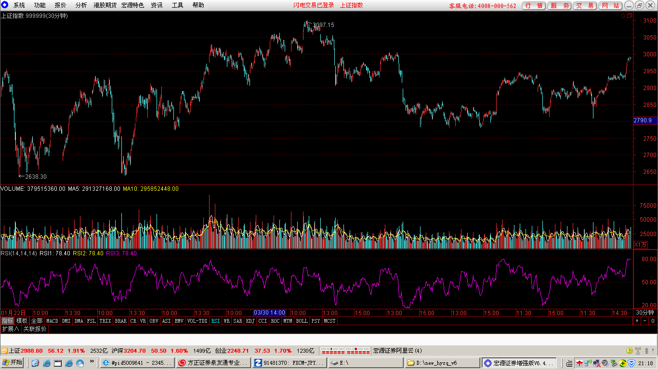The width and height of the screenshot is (658, 370).
Task: Click the last blue round quick launch icon
Action: click(x=80, y=363)
